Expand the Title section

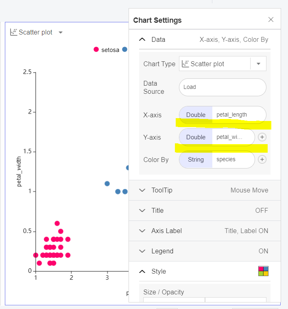tap(142, 210)
